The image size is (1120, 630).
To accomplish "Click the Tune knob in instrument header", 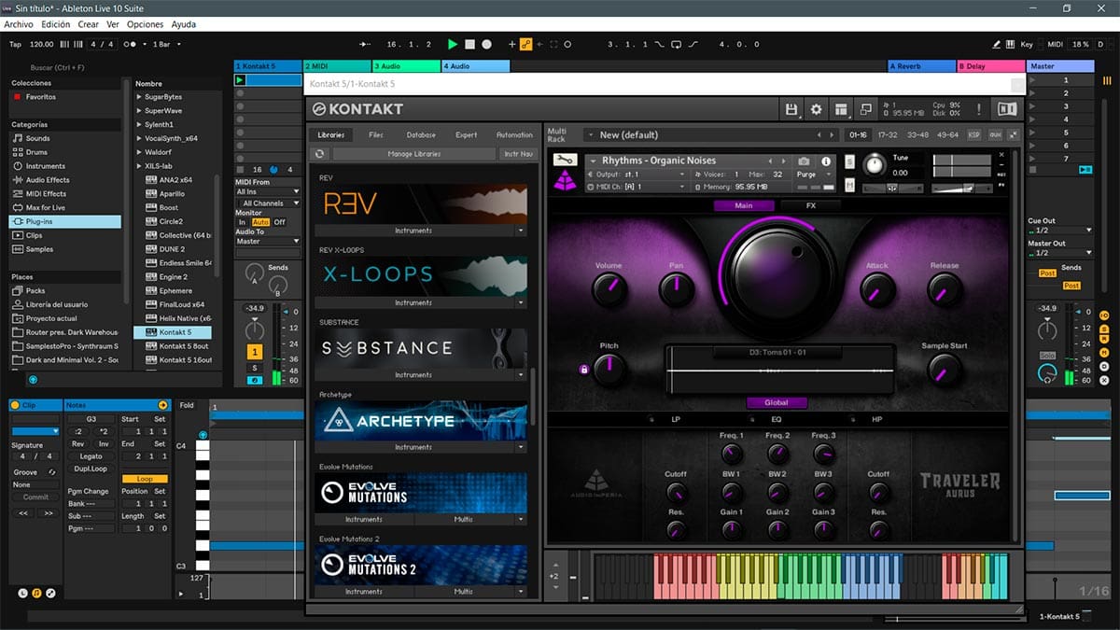I will pos(874,165).
